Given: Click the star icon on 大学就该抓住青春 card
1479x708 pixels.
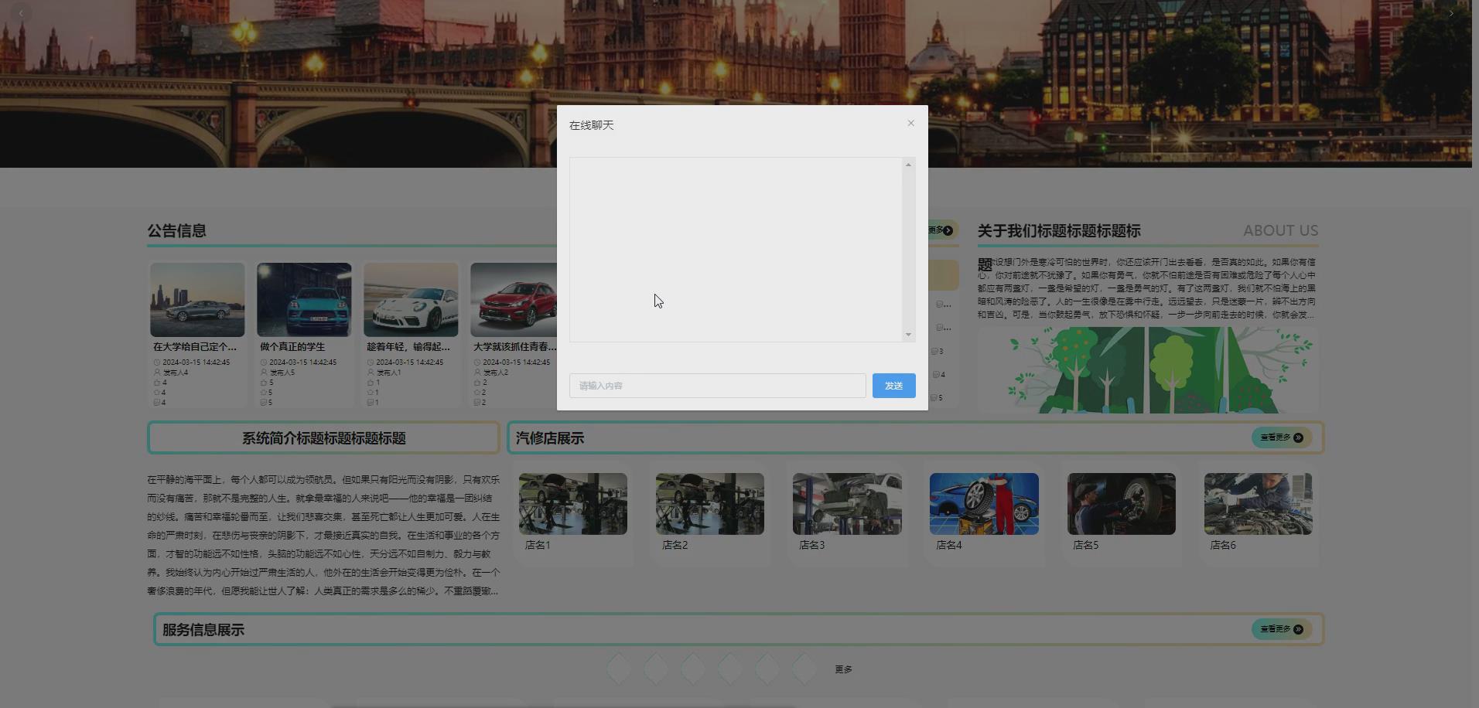Looking at the screenshot, I should (476, 392).
